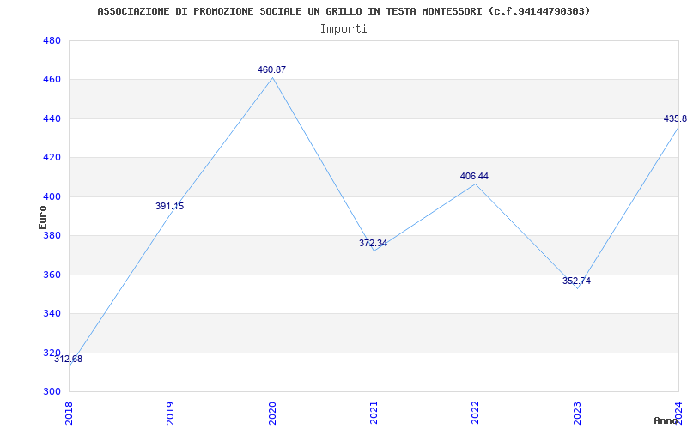687x429 pixels.
Task: Click the 372.34 data point label
Action: [x=373, y=243]
